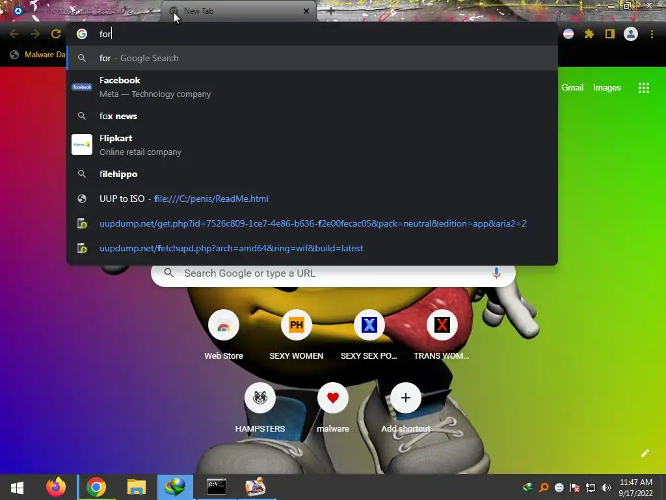Screen dimensions: 666x500
Task: Reload the page with the refresh icon
Action: pyautogui.click(x=56, y=34)
